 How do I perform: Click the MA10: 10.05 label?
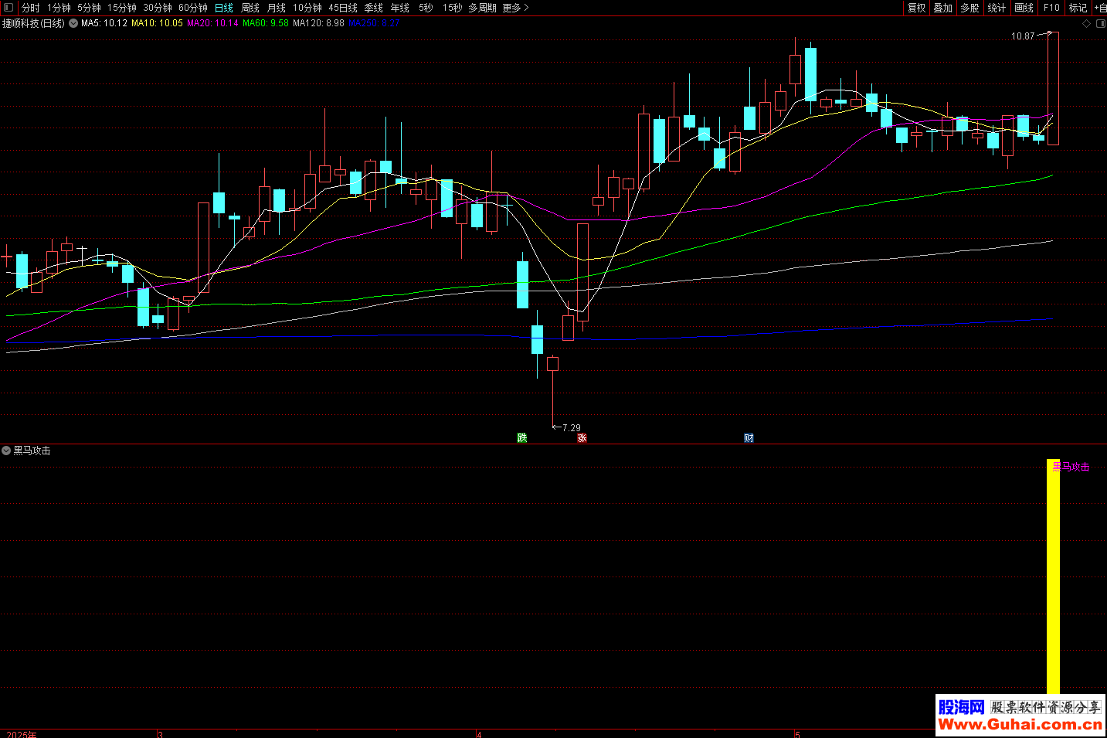(158, 23)
